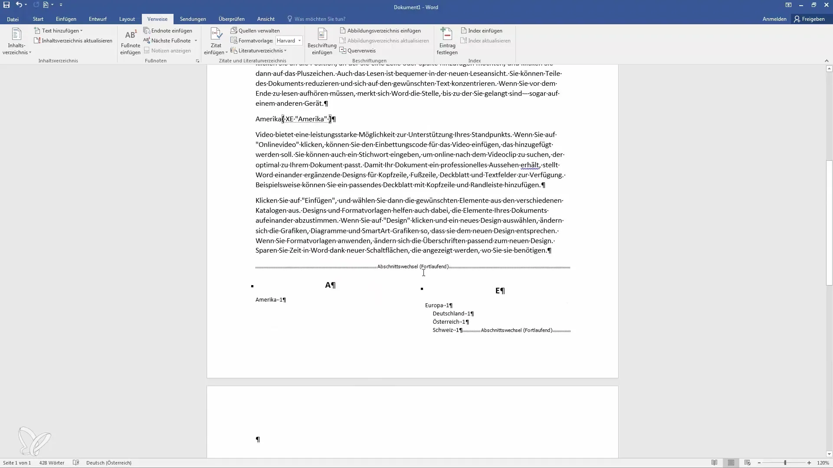Click Inhaltsverzeichnis aktualisieren
This screenshot has height=468, width=833.
73,41
